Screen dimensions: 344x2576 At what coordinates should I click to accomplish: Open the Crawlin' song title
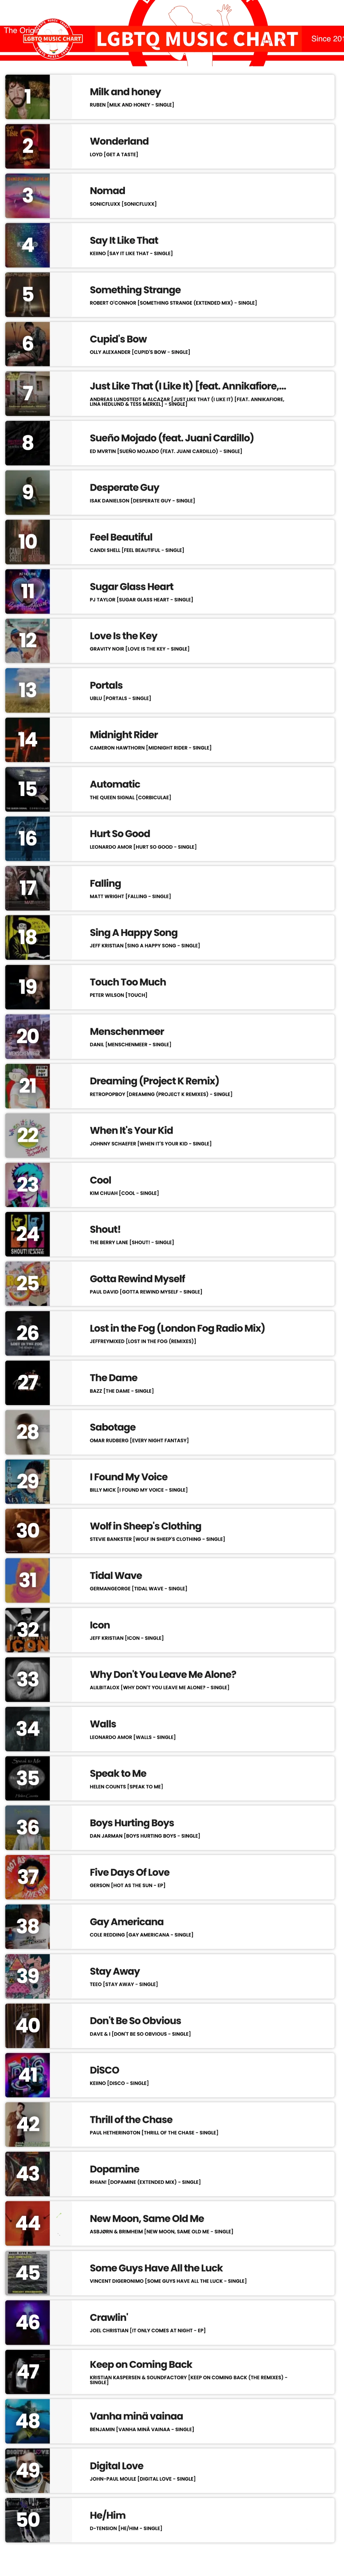click(109, 2317)
